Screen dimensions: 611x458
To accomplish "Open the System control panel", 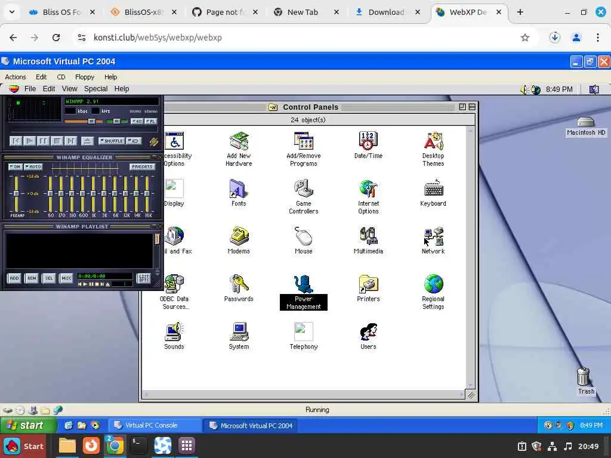I will [x=239, y=336].
